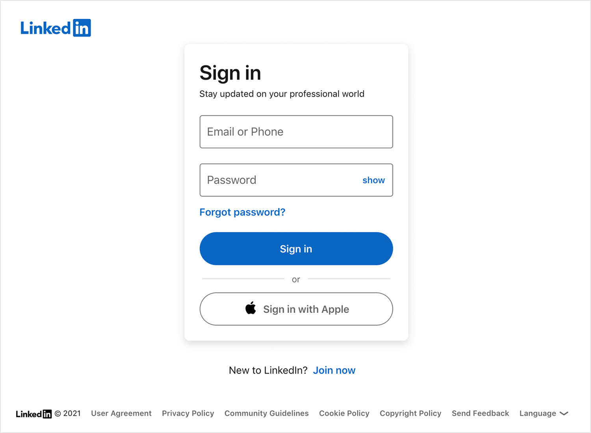Click the Join now link
Screen dimensions: 591x433
(x=334, y=370)
